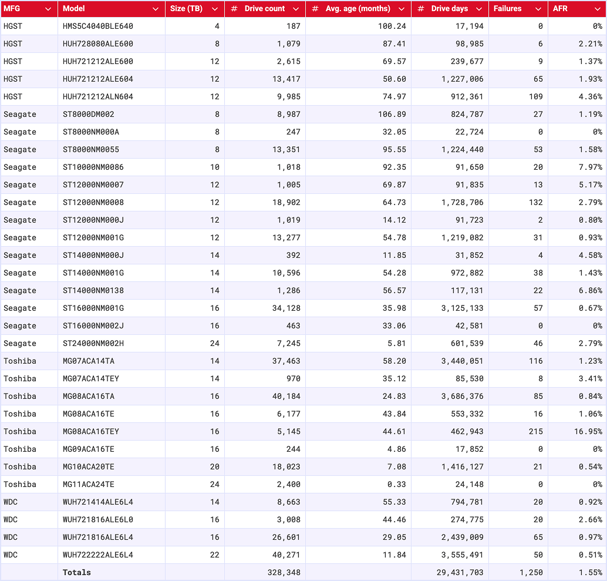Open the Drive days column dropdown arrow

pos(478,9)
